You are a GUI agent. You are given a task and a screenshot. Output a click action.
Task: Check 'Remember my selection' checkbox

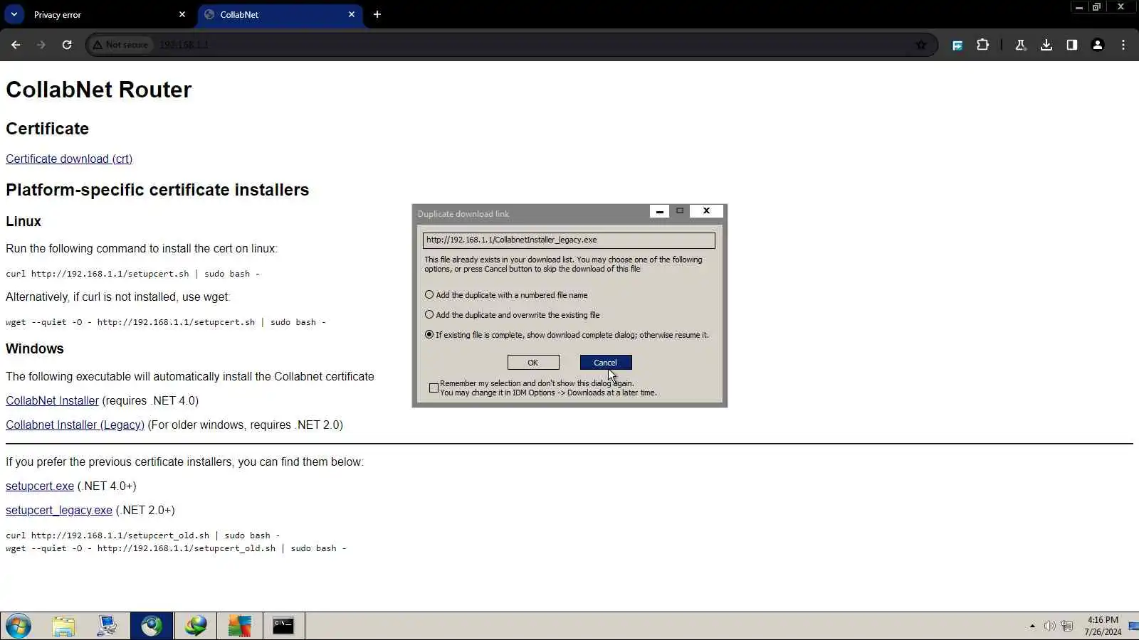coord(434,388)
